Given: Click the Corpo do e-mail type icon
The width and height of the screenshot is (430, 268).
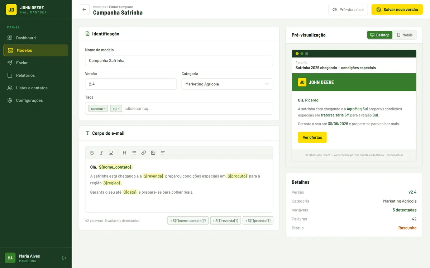Looking at the screenshot, I should (x=87, y=133).
